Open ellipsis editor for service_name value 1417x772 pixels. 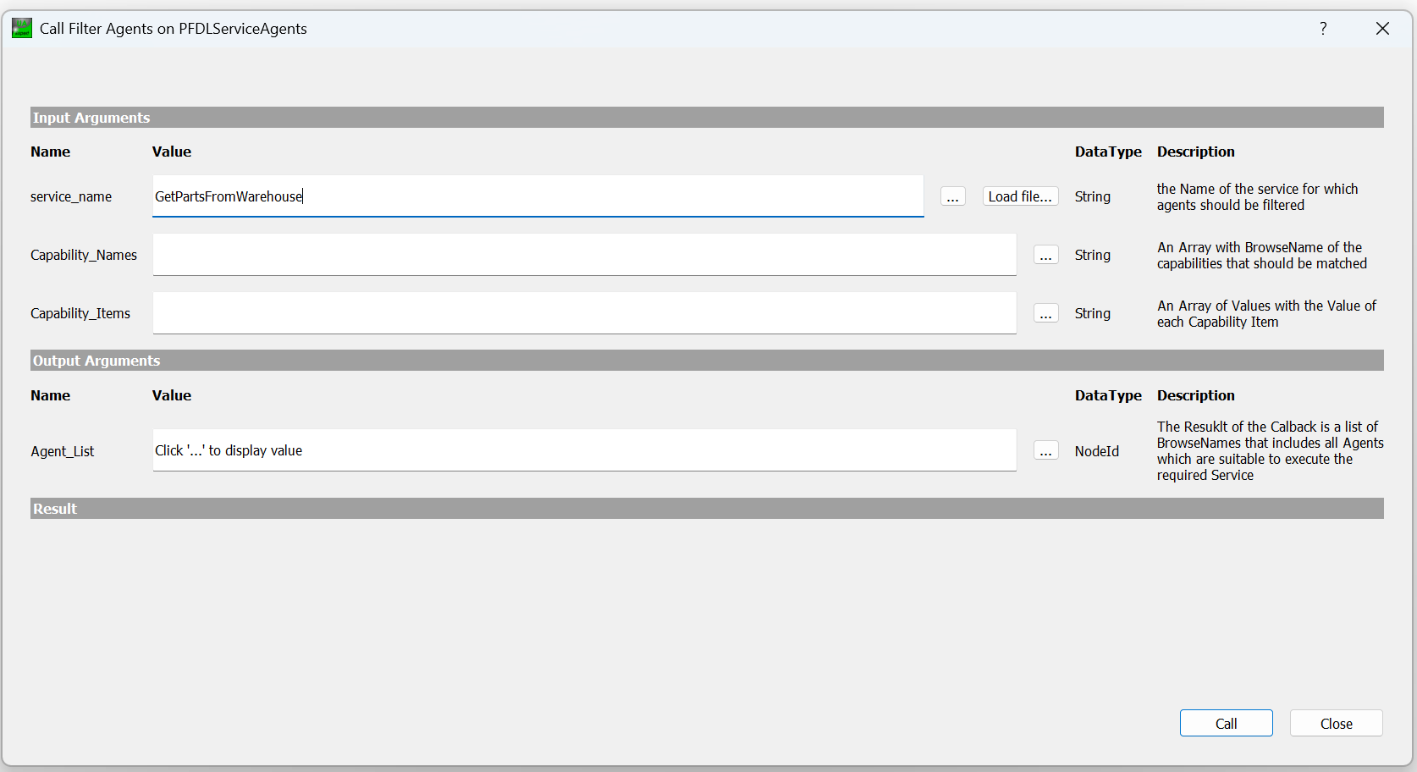point(953,196)
